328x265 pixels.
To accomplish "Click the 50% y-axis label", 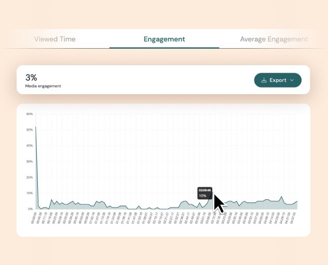I will click(x=29, y=130).
